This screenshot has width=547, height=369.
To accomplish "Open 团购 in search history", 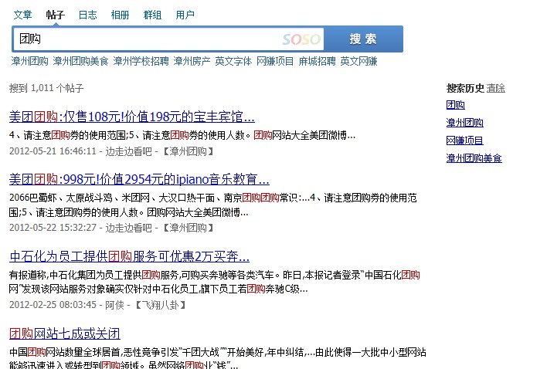I will pyautogui.click(x=456, y=105).
